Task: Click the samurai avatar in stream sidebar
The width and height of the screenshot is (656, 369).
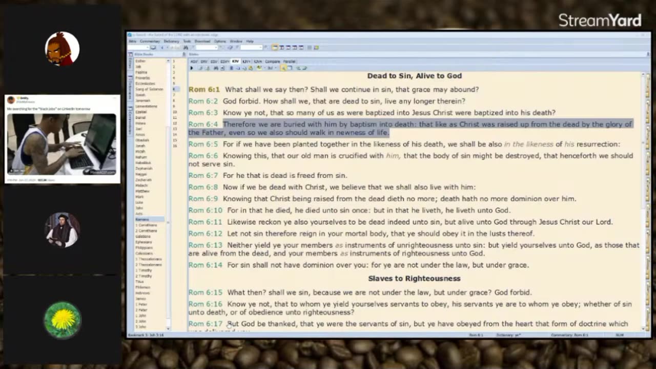Action: [x=62, y=49]
